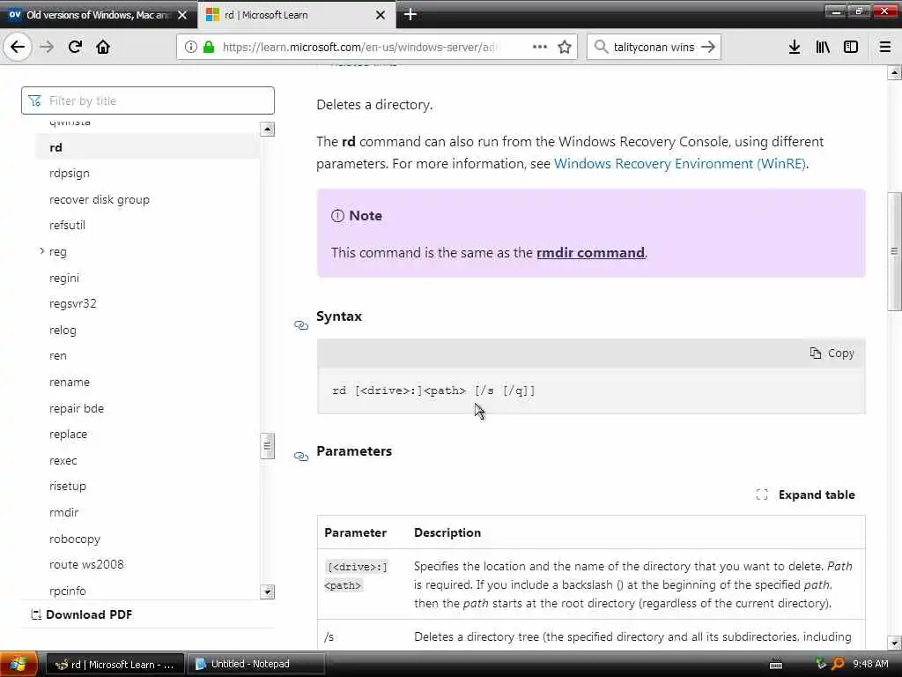
Task: Click the address bar URL
Action: (x=360, y=47)
